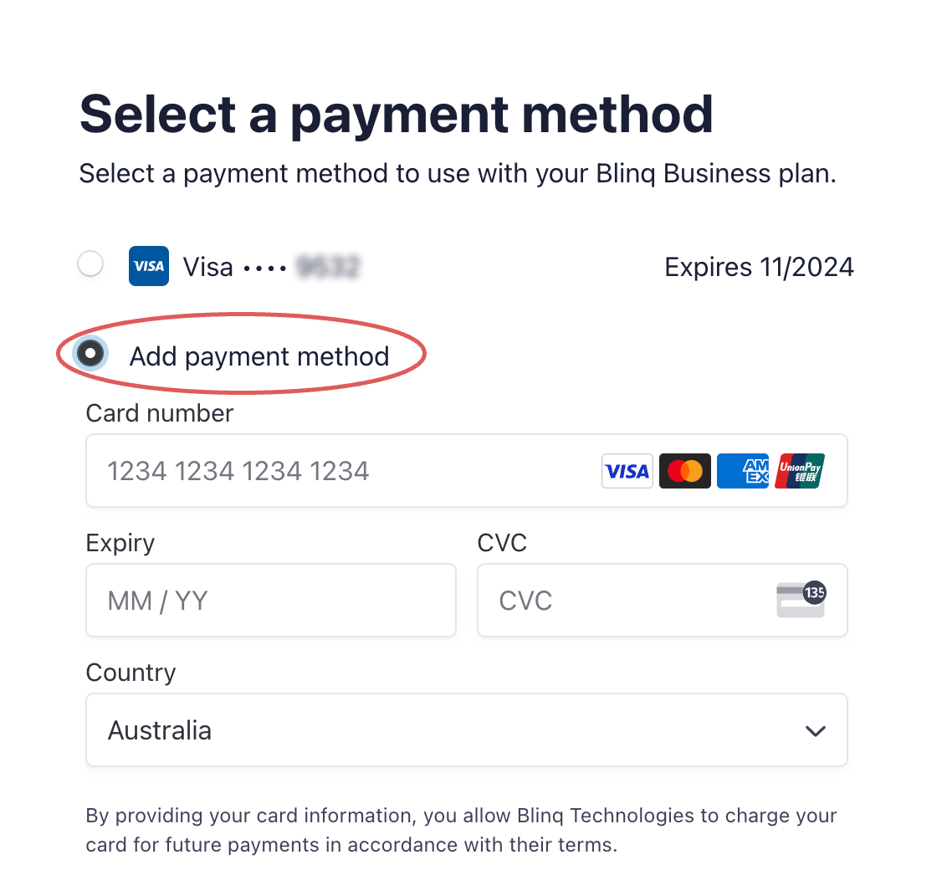Screen dimensions: 947x875
Task: Click the card information consent text
Action: (461, 830)
